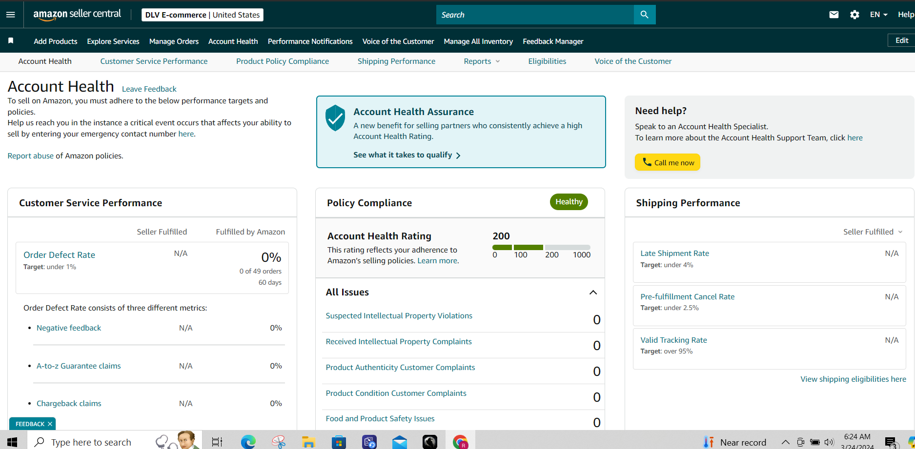Open Received Intellectual Property Complaints

[399, 341]
